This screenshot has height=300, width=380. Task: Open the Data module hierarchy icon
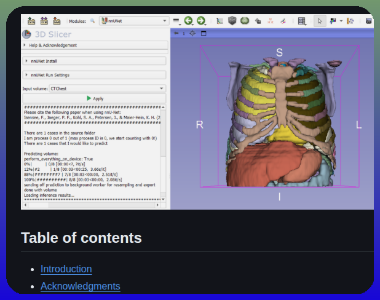(220, 21)
